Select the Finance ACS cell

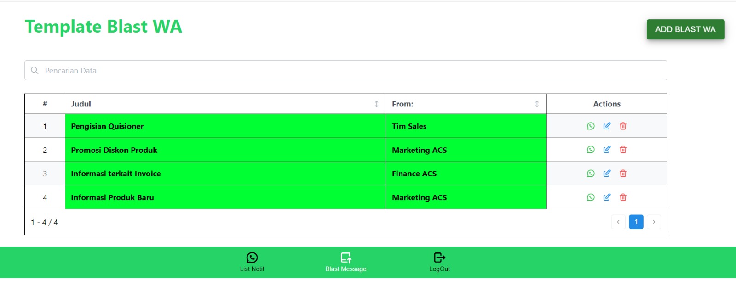pos(466,174)
